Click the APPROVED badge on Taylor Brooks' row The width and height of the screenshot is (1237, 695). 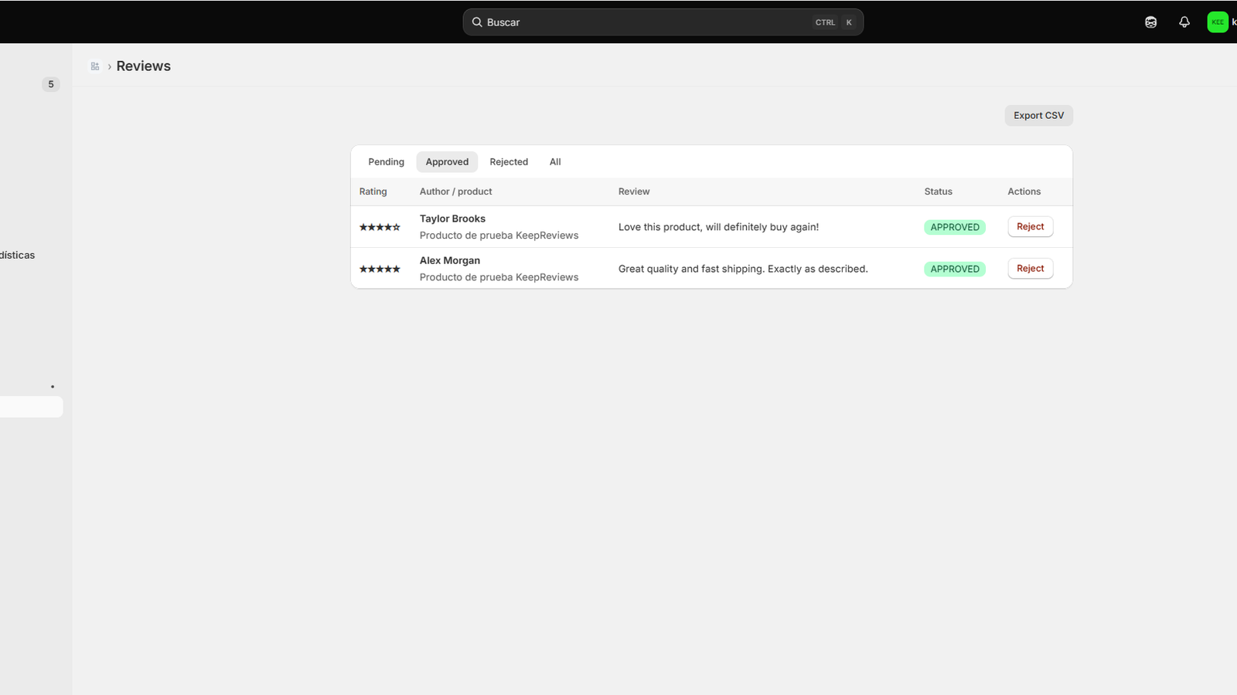pos(955,227)
